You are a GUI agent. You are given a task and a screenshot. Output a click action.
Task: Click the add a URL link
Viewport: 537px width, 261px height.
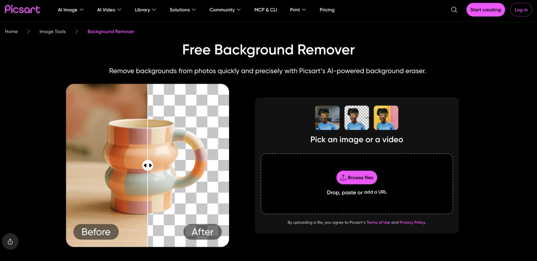point(375,192)
